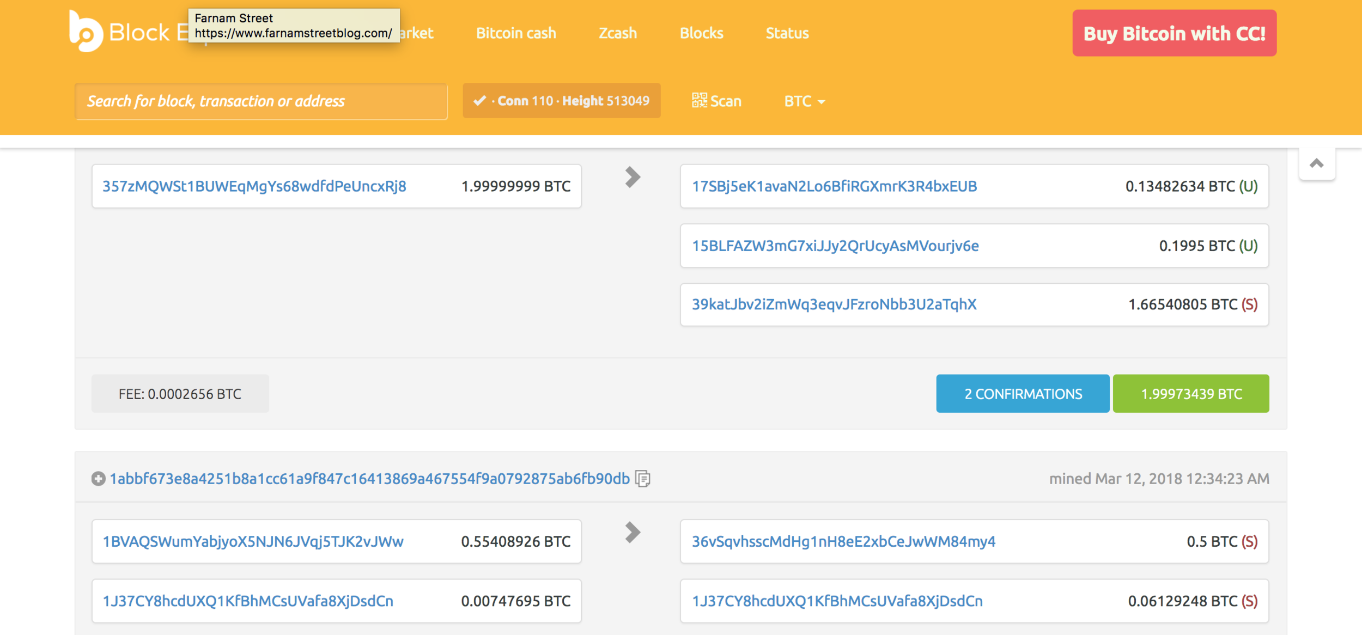Expand transaction 1abbf673 with the plus icon
This screenshot has width=1362, height=635.
(x=98, y=479)
